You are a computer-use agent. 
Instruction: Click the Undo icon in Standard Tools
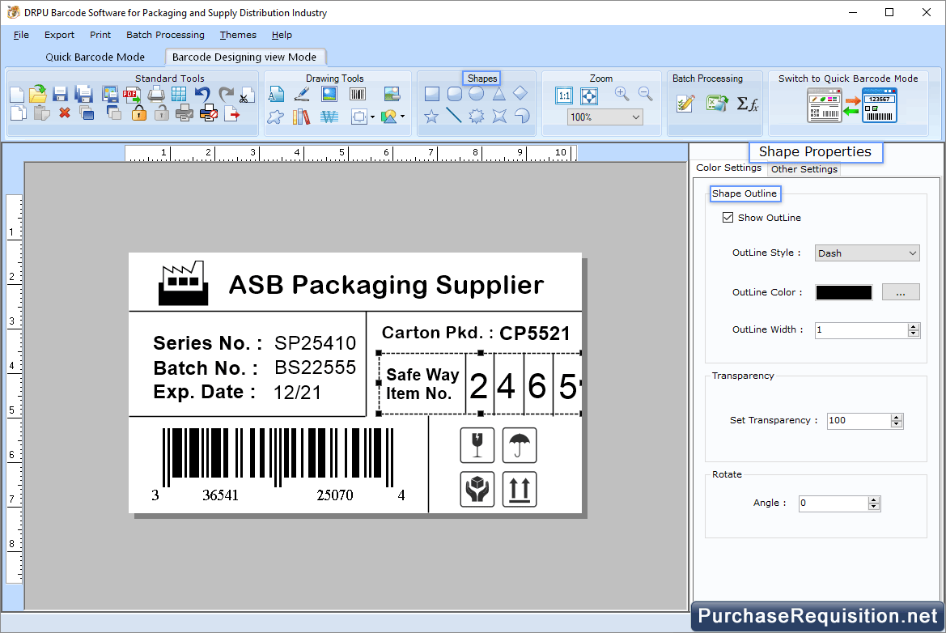click(202, 93)
